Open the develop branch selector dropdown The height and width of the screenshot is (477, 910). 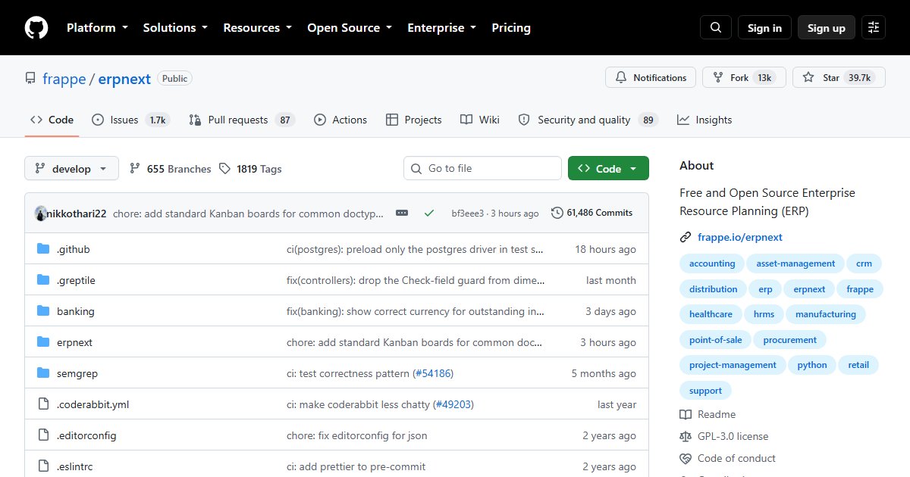tap(71, 169)
